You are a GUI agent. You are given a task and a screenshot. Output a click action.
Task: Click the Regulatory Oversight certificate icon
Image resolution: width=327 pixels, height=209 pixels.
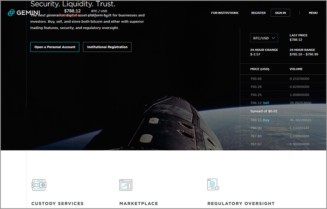(213, 185)
